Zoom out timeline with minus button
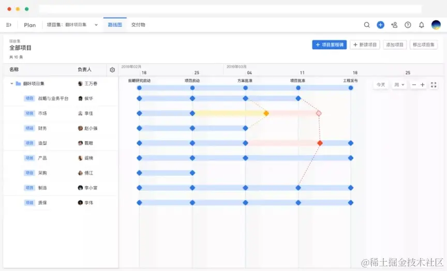The image size is (447, 271). [414, 85]
